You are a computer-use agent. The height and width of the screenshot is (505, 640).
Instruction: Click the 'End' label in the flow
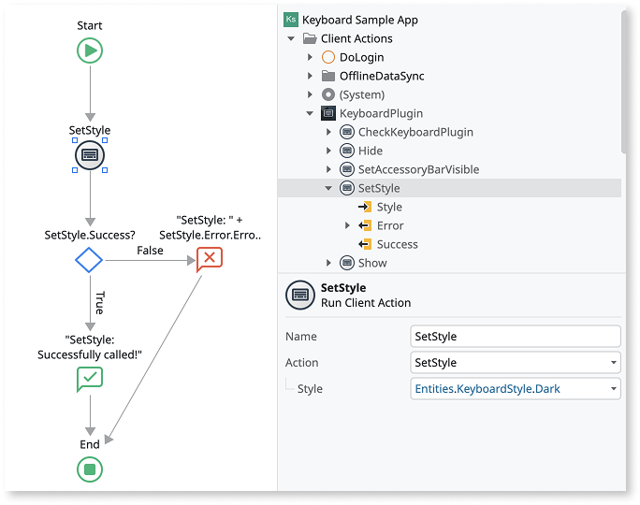(90, 444)
